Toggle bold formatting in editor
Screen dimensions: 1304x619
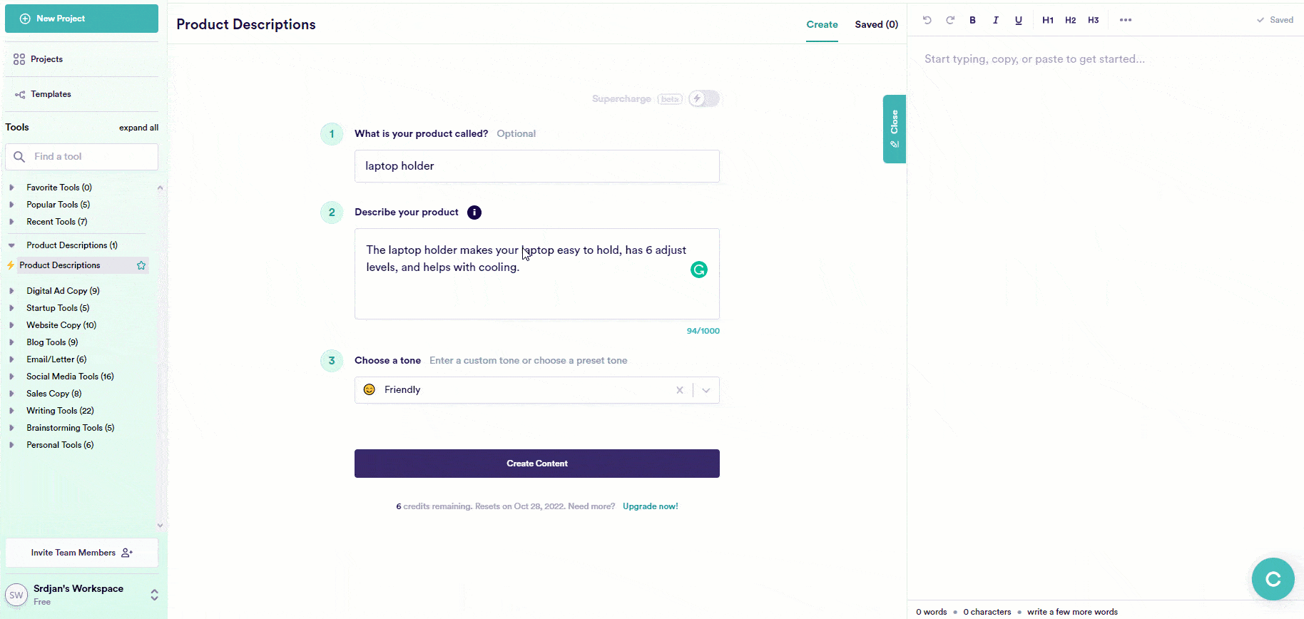point(972,20)
